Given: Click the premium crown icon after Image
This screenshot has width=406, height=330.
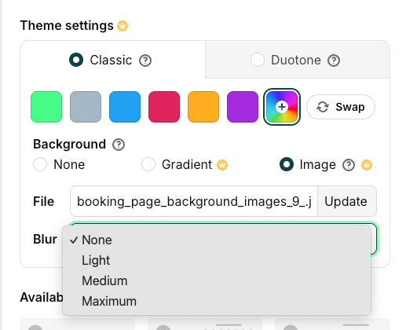Looking at the screenshot, I should pyautogui.click(x=367, y=165).
